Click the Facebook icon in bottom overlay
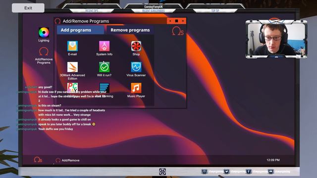The width and height of the screenshot is (317, 178). tap(249, 172)
